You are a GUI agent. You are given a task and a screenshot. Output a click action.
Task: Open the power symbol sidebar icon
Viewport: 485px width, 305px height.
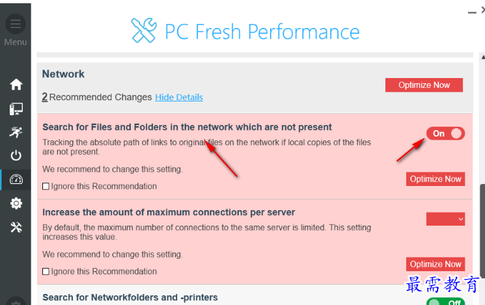point(16,155)
